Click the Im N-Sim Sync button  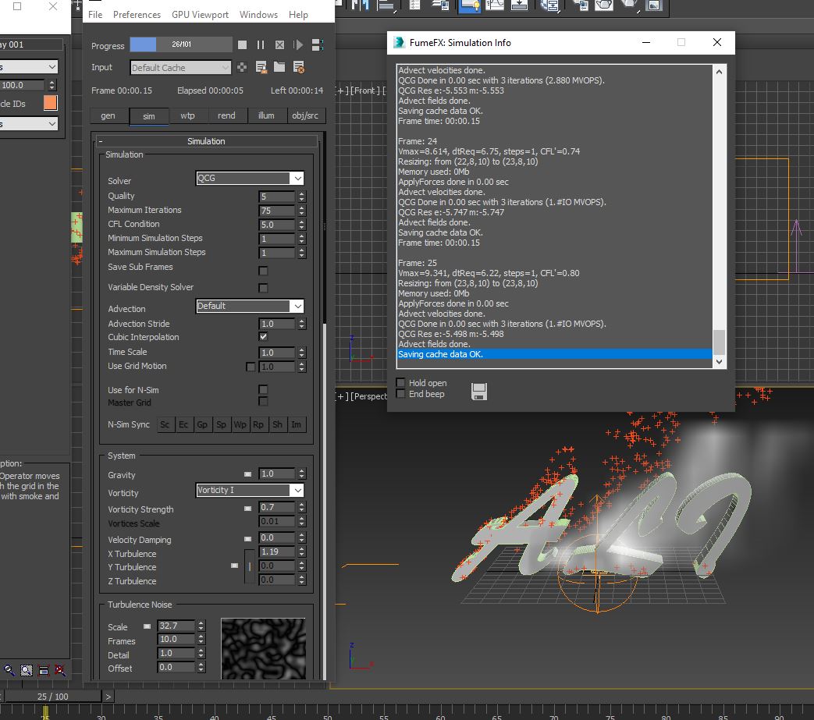point(296,424)
